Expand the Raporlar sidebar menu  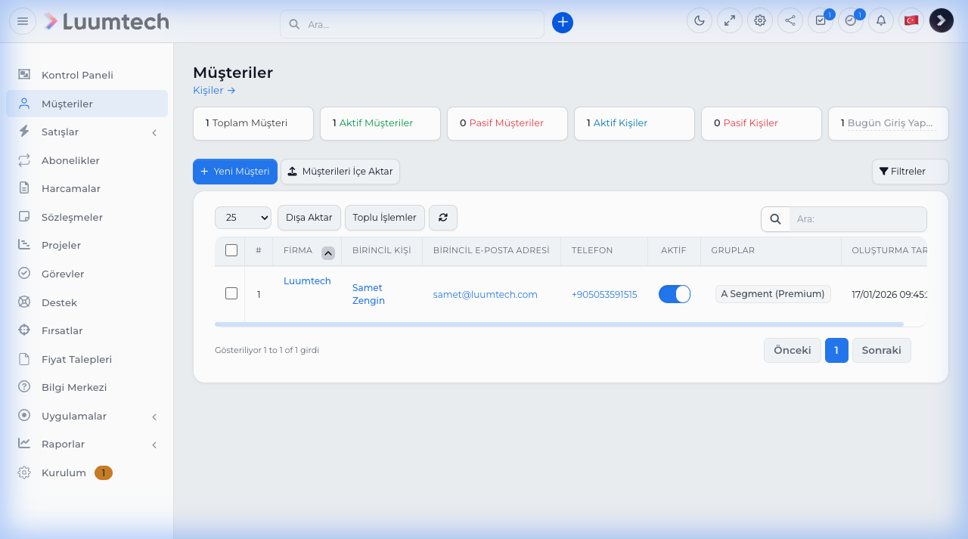point(87,445)
